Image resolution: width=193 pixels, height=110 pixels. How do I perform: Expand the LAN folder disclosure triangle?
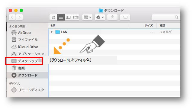coord(52,32)
